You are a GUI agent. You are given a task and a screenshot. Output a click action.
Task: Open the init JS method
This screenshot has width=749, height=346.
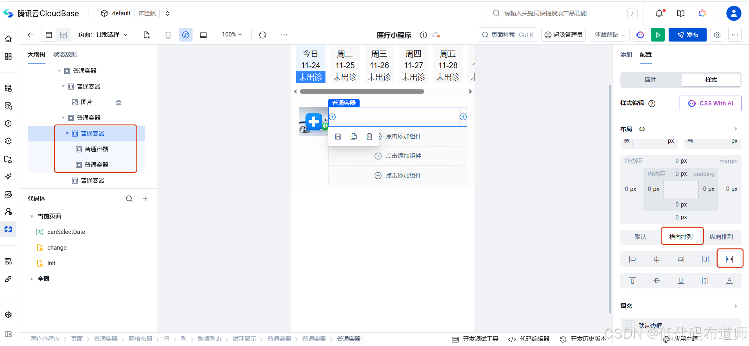[x=51, y=263]
